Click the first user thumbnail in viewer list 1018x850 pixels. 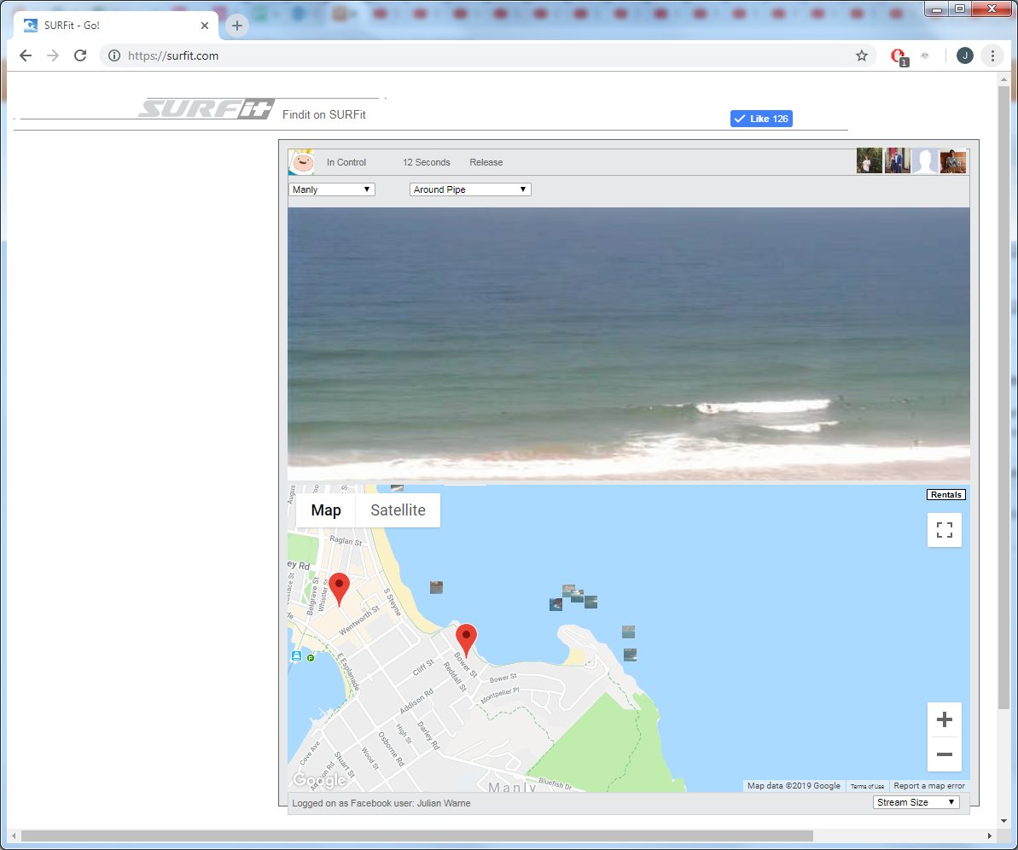pos(870,161)
